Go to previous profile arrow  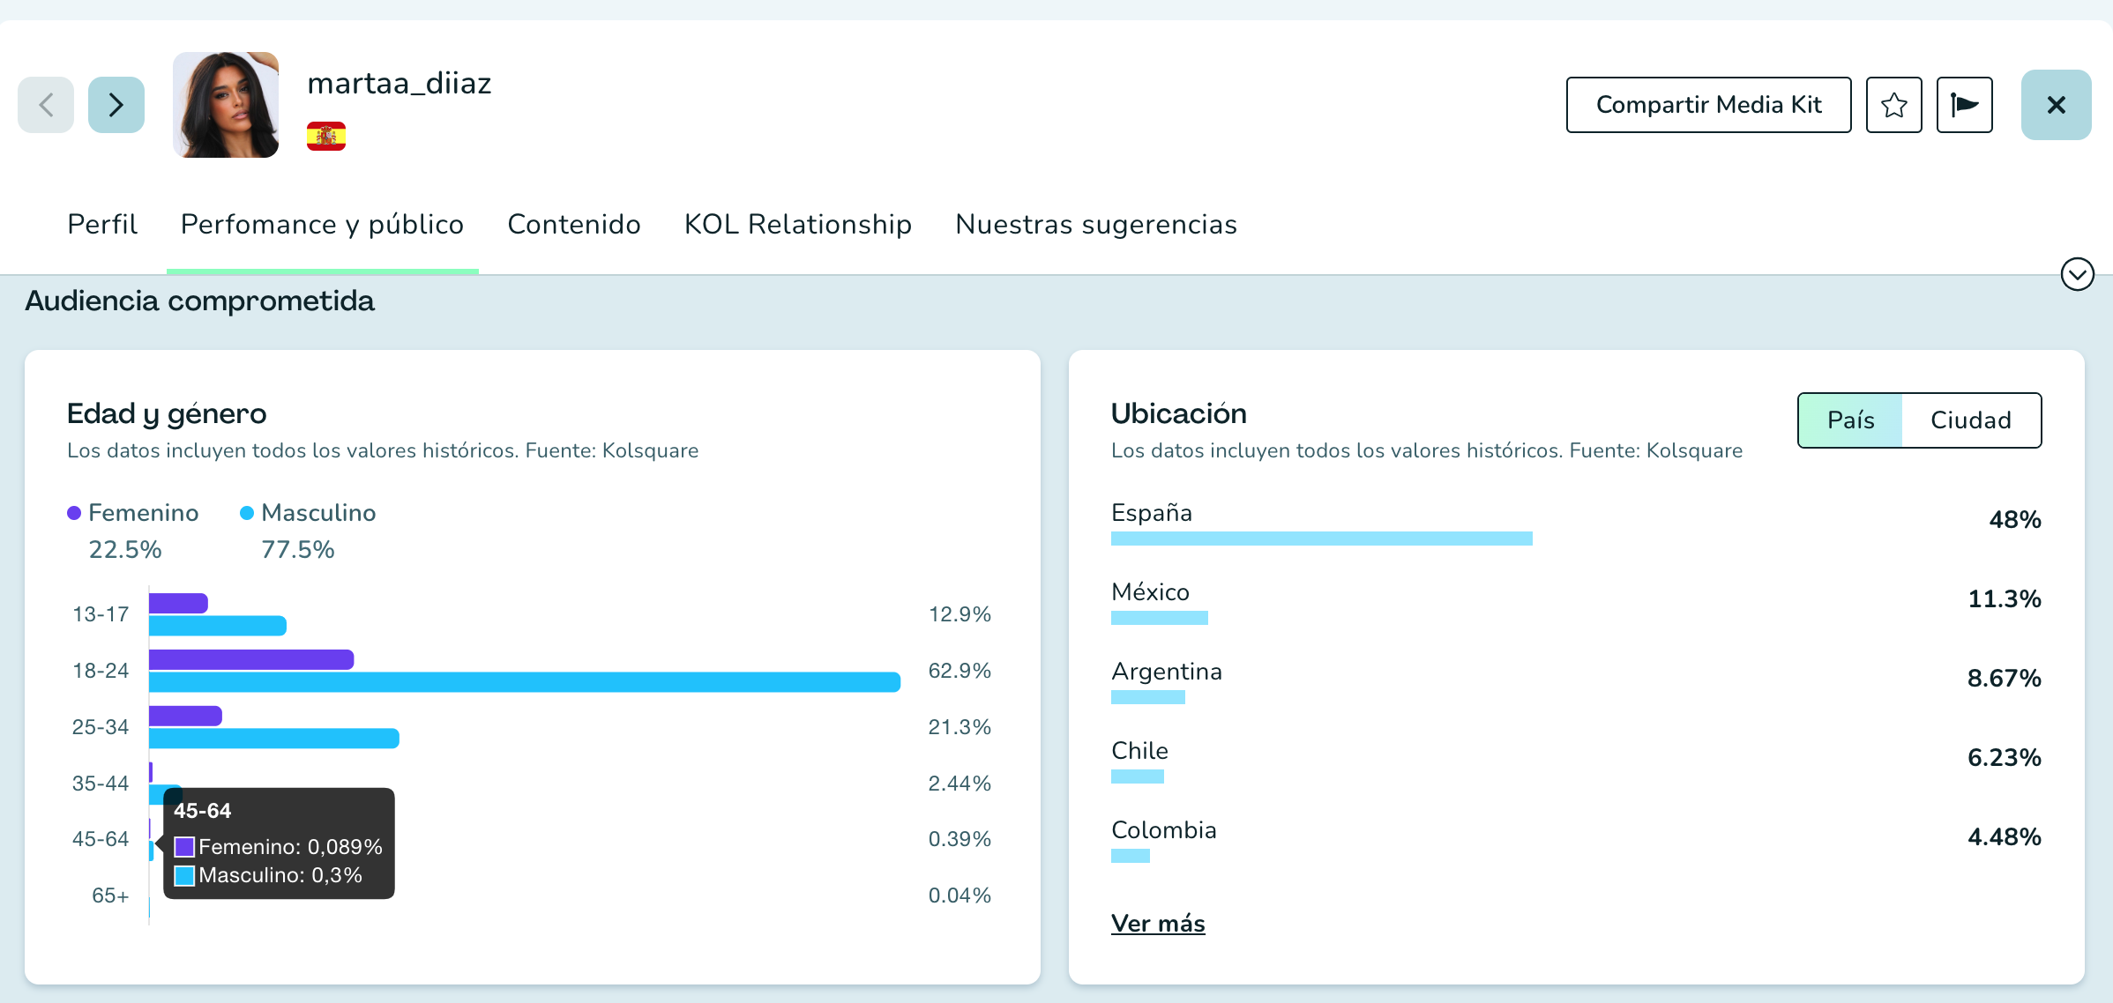(46, 105)
